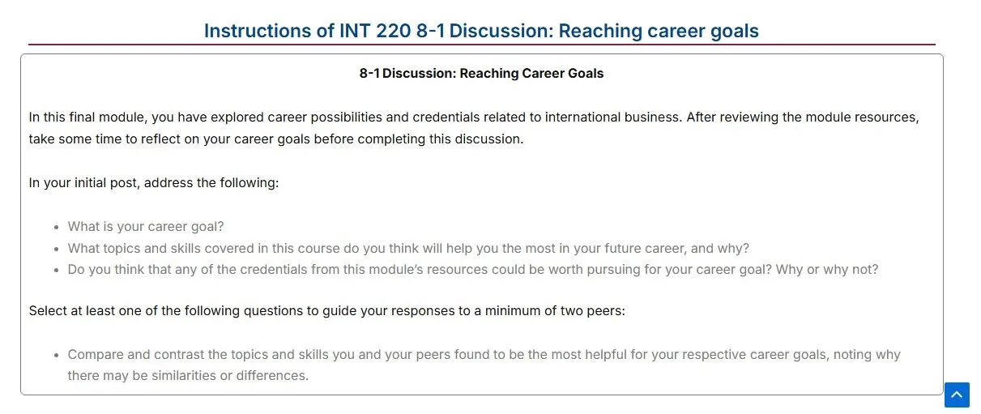
Task: Click the maroon divider line under the heading
Action: pyautogui.click(x=481, y=45)
